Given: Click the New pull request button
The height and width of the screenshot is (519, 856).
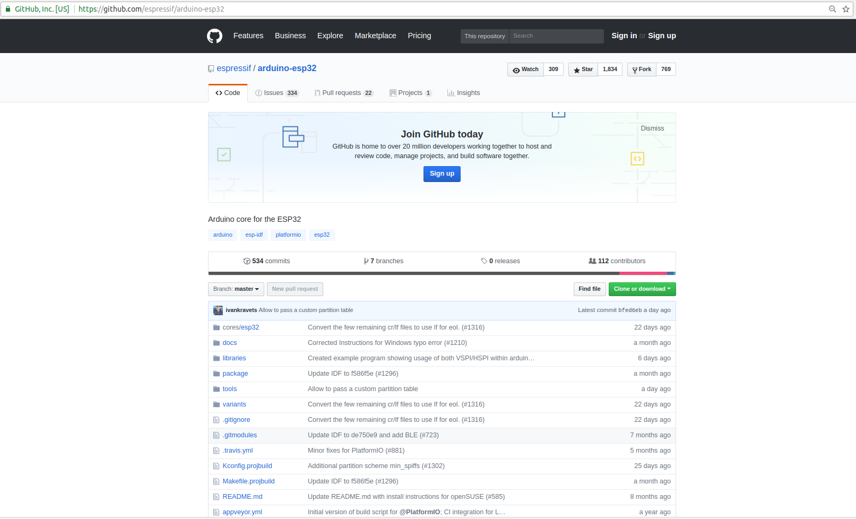Looking at the screenshot, I should 295,289.
